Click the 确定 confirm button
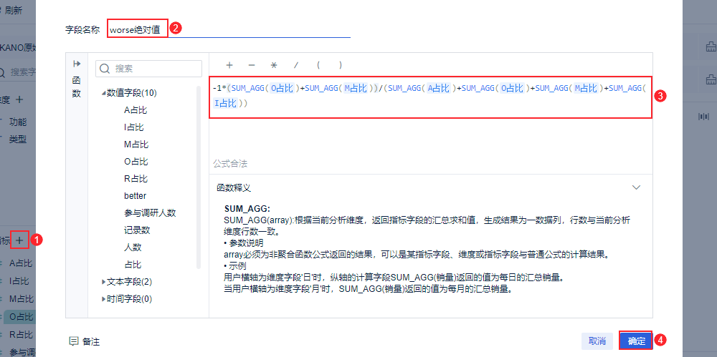Screen dimensions: 717x357 point(636,341)
